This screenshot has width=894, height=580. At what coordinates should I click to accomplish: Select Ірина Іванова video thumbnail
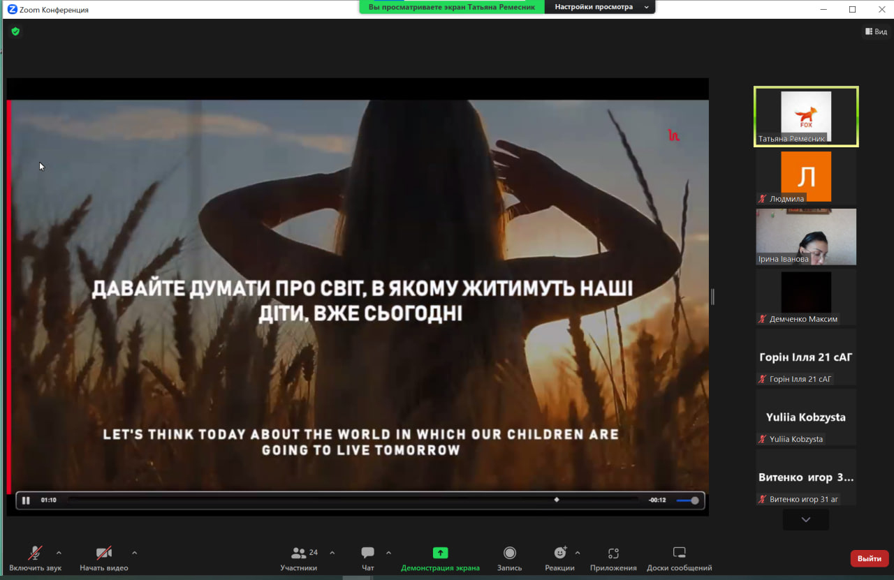tap(806, 237)
